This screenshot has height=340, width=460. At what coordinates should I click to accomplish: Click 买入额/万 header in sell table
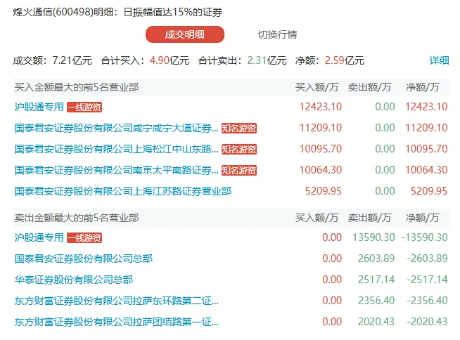(317, 218)
